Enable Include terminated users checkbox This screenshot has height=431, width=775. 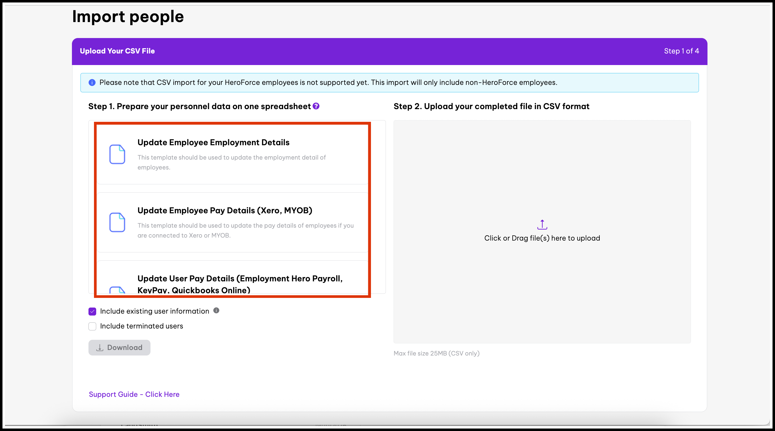[x=92, y=326]
